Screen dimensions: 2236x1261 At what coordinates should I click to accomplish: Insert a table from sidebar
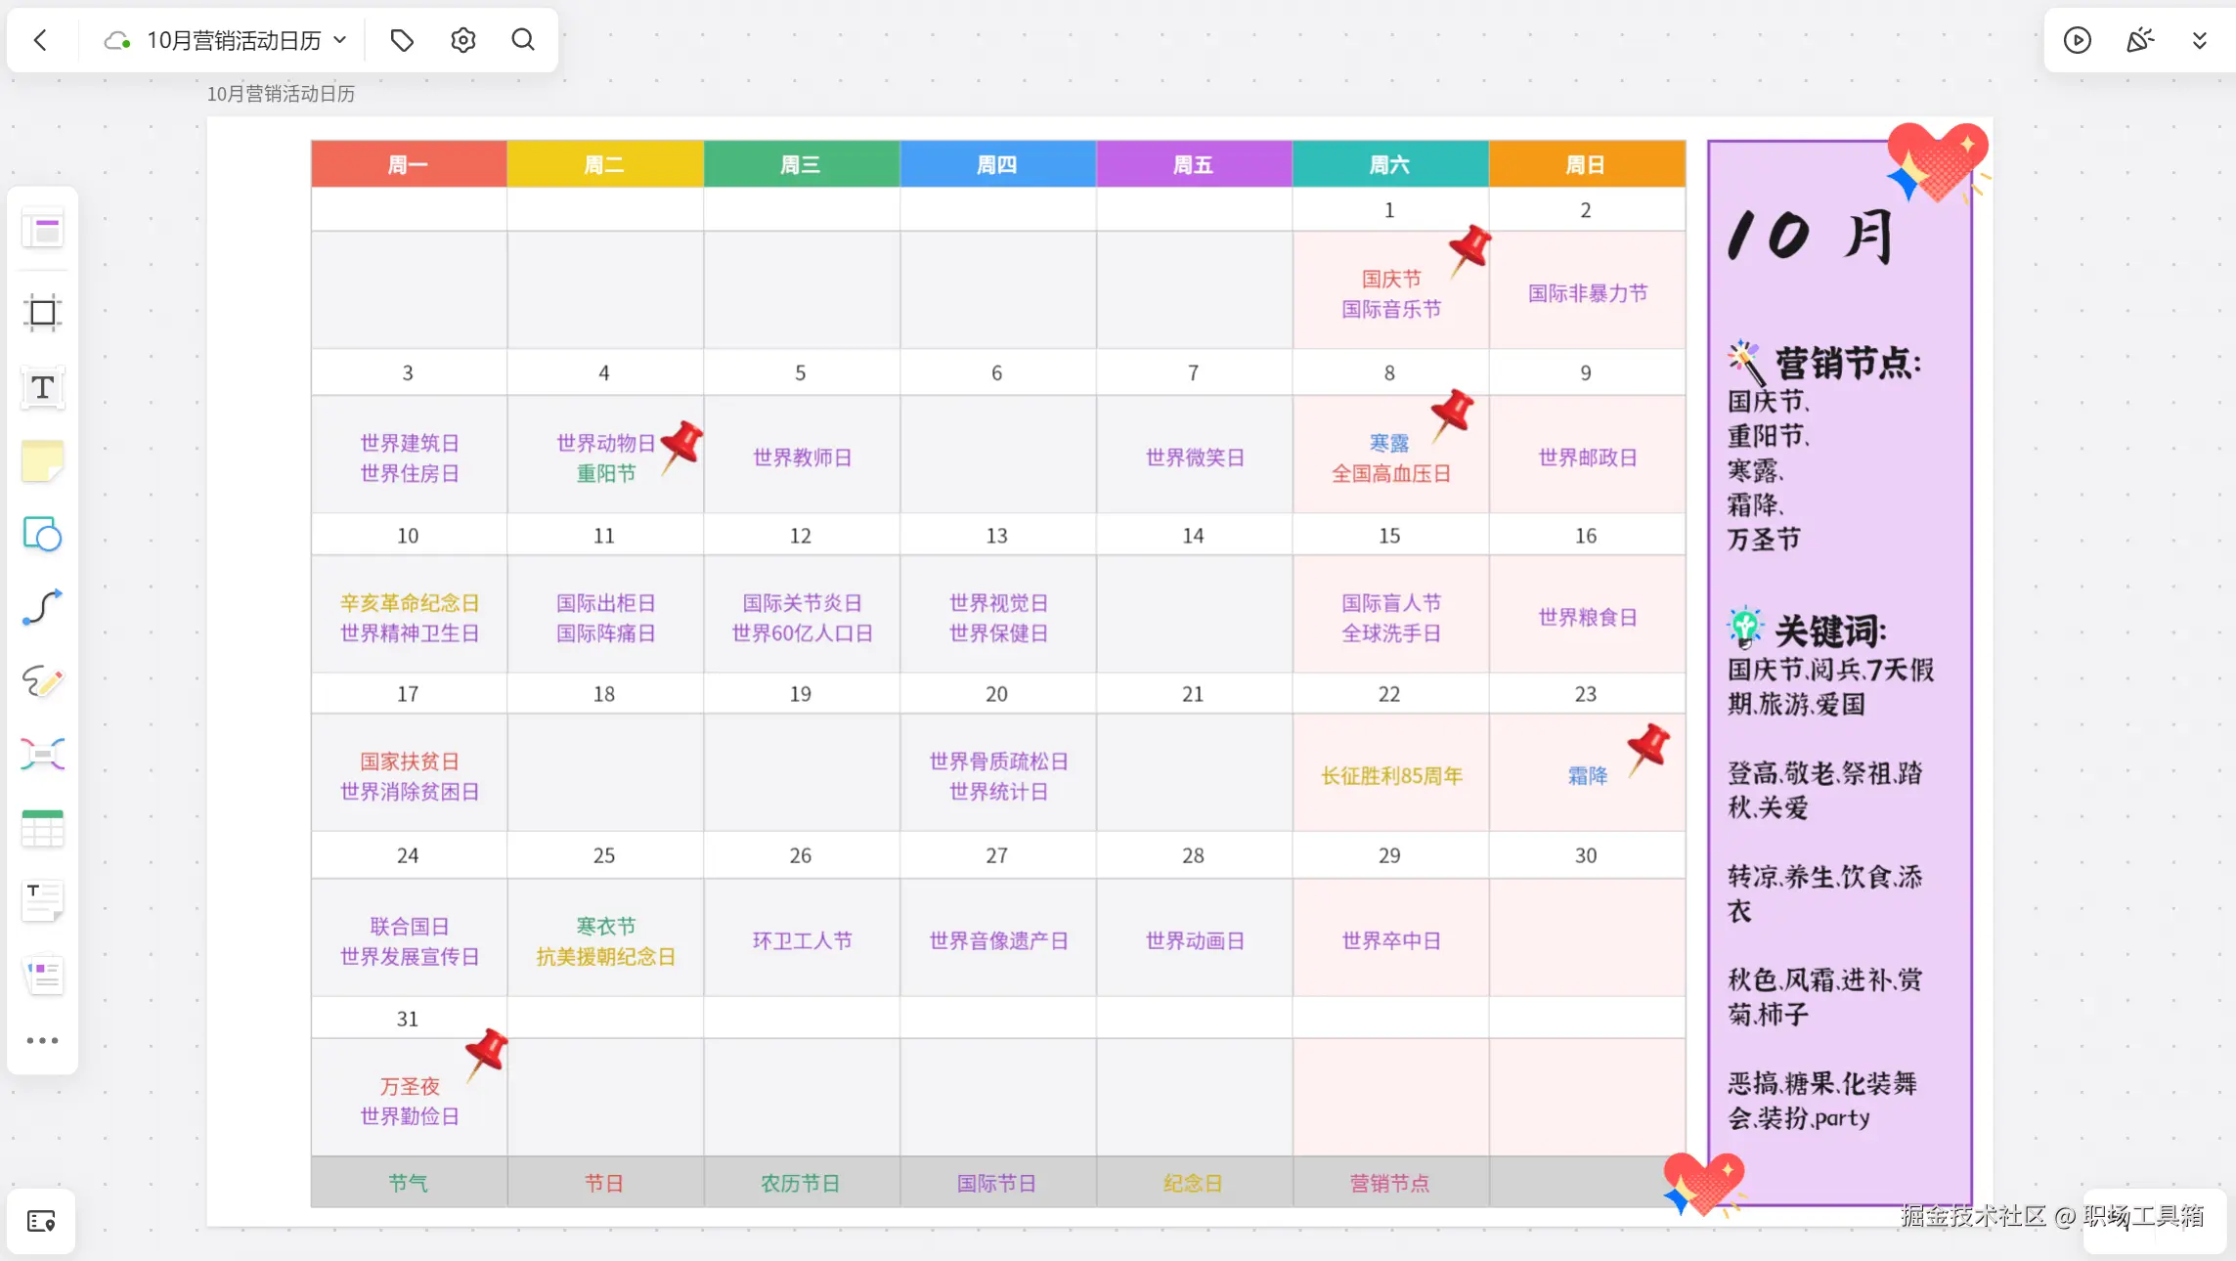tap(42, 828)
